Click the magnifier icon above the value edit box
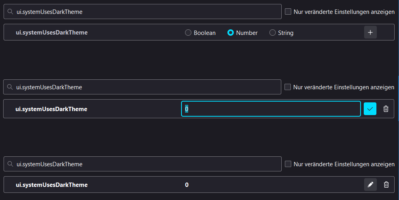Image resolution: width=399 pixels, height=200 pixels. [x=10, y=87]
